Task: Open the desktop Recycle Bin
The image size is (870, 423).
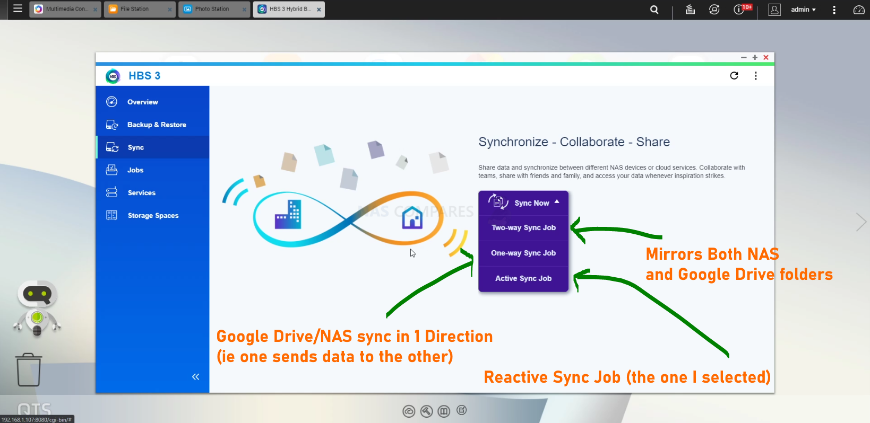Action: pos(29,370)
